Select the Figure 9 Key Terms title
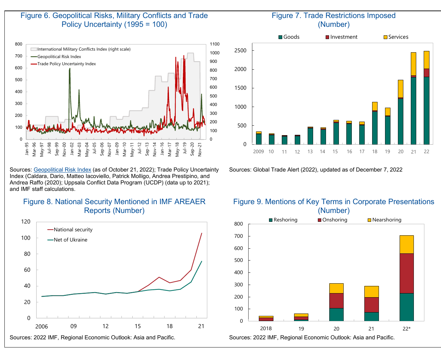This screenshot has width=441, height=357. pos(333,206)
